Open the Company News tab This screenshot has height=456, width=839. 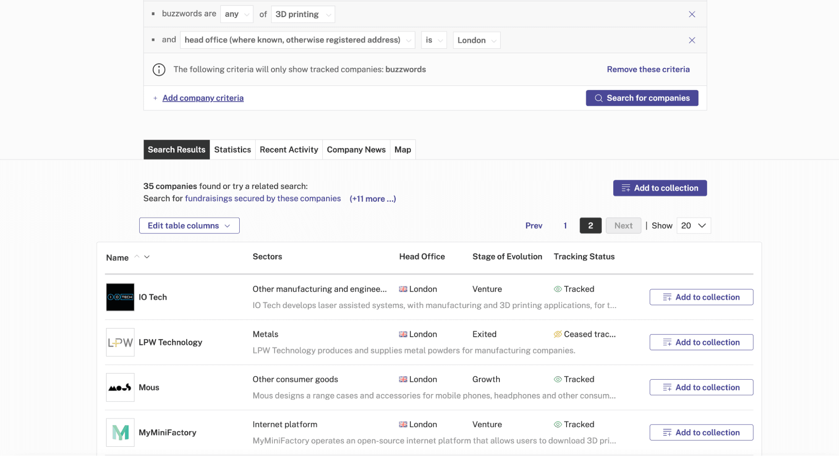pyautogui.click(x=356, y=150)
